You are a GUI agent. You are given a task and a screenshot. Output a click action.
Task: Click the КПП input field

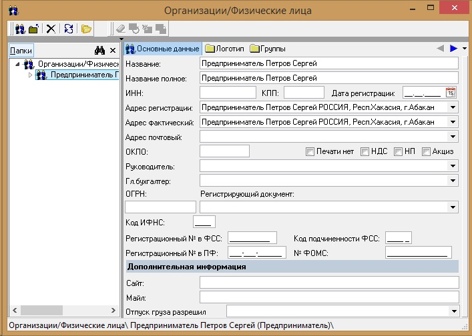[304, 93]
